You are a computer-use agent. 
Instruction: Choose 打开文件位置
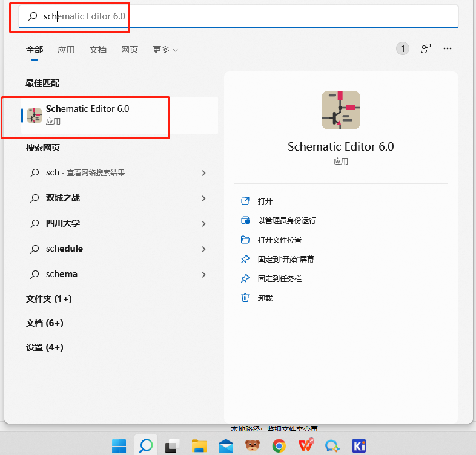(x=280, y=240)
